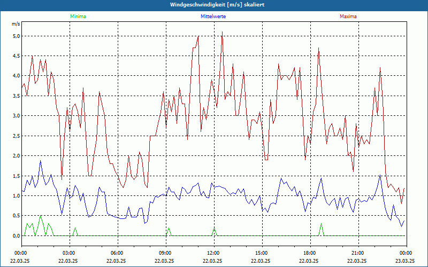The image size is (428, 267).
Task: Click the 0,5 y-axis value
Action: [x=16, y=216]
